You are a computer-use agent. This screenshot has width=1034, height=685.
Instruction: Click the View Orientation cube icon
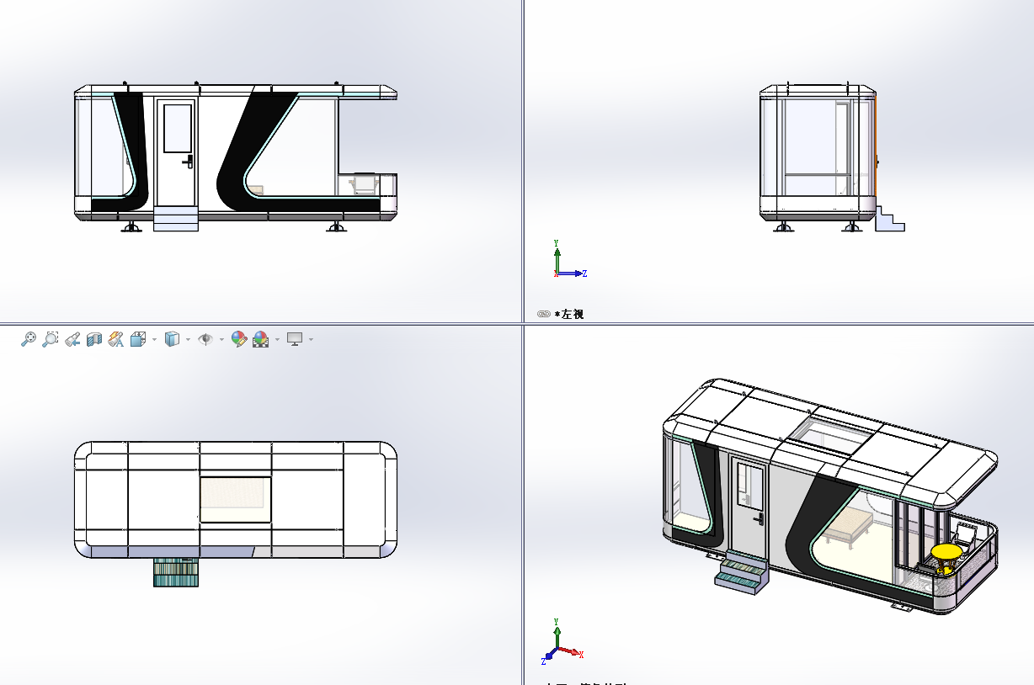click(138, 339)
